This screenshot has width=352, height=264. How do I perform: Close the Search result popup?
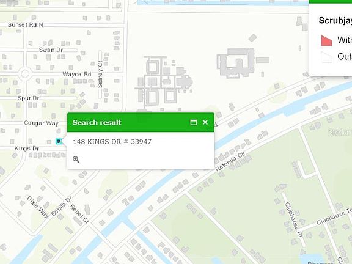[x=205, y=122]
